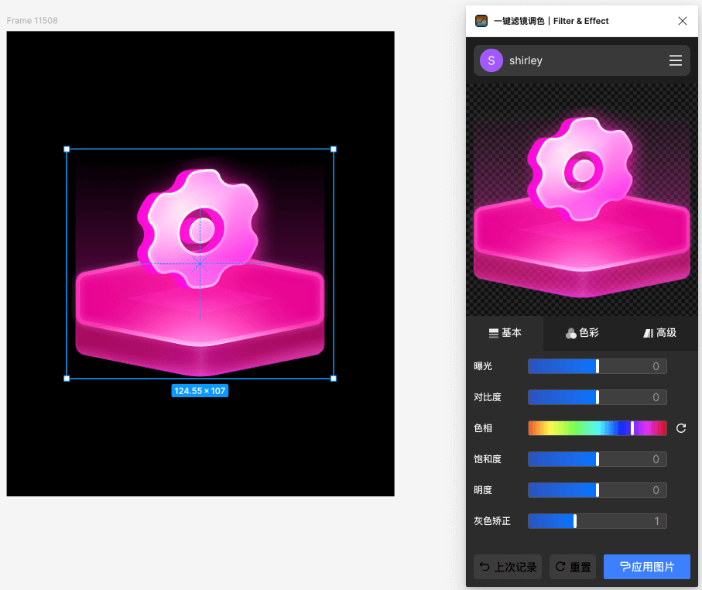Click shirley's purple avatar icon
Image resolution: width=702 pixels, height=590 pixels.
pos(491,60)
